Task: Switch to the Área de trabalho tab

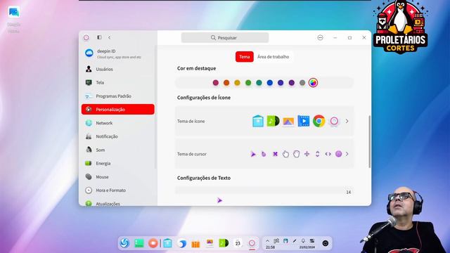Action: [x=273, y=57]
